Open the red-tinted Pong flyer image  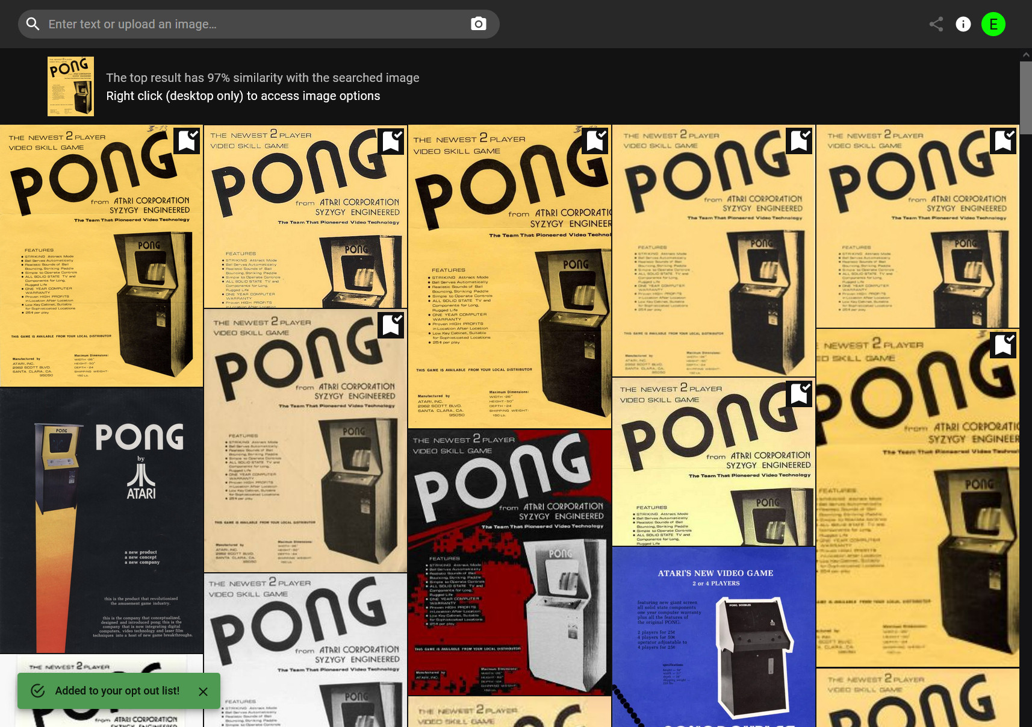click(509, 563)
